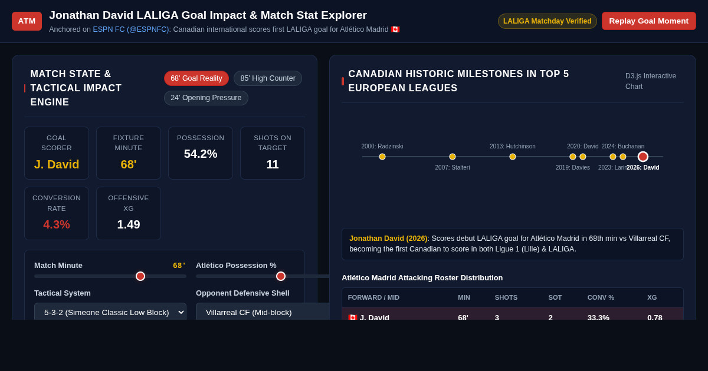
Task: Click Replay Goal Moment button
Action: coord(648,21)
